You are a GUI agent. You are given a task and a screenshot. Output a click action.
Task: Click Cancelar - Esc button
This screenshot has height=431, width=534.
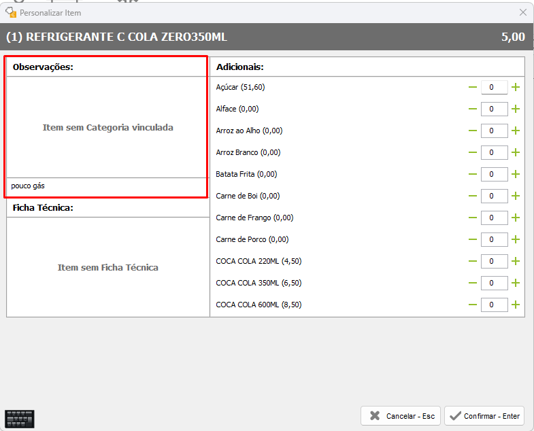pyautogui.click(x=401, y=416)
